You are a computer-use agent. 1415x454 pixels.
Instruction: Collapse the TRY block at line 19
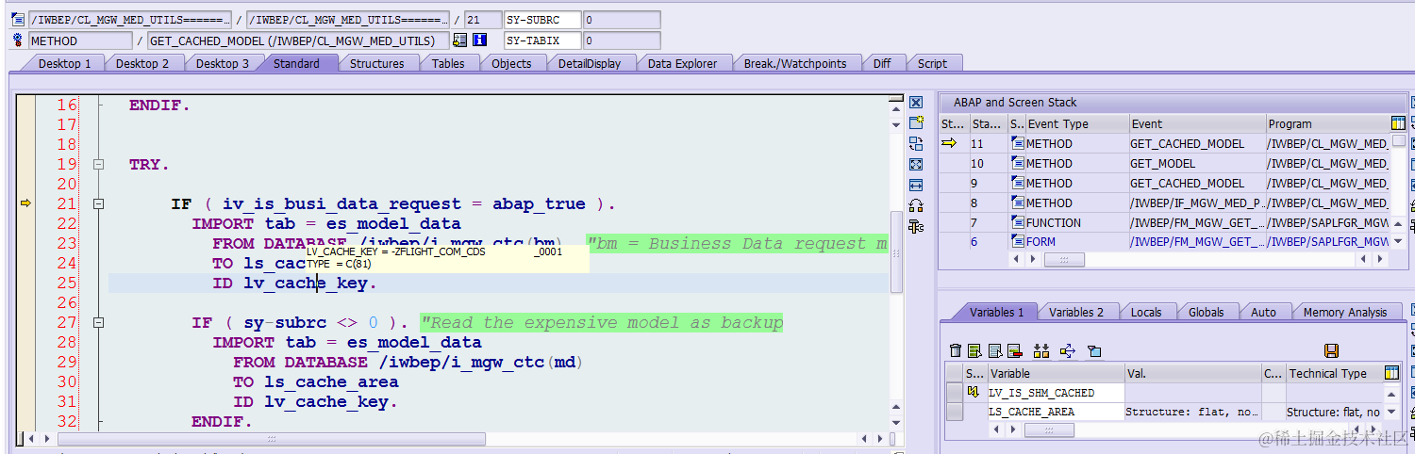pos(98,165)
